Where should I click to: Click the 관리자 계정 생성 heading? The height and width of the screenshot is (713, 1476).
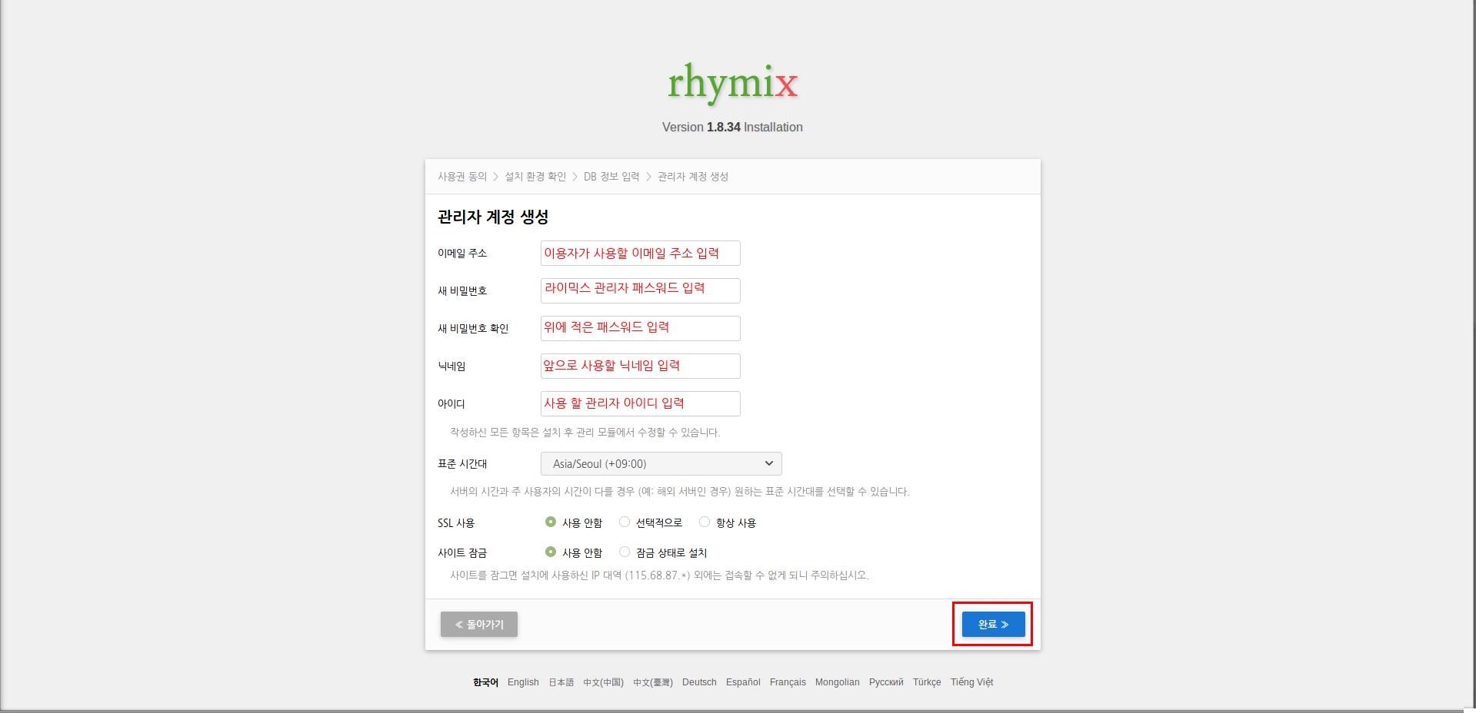tap(493, 217)
